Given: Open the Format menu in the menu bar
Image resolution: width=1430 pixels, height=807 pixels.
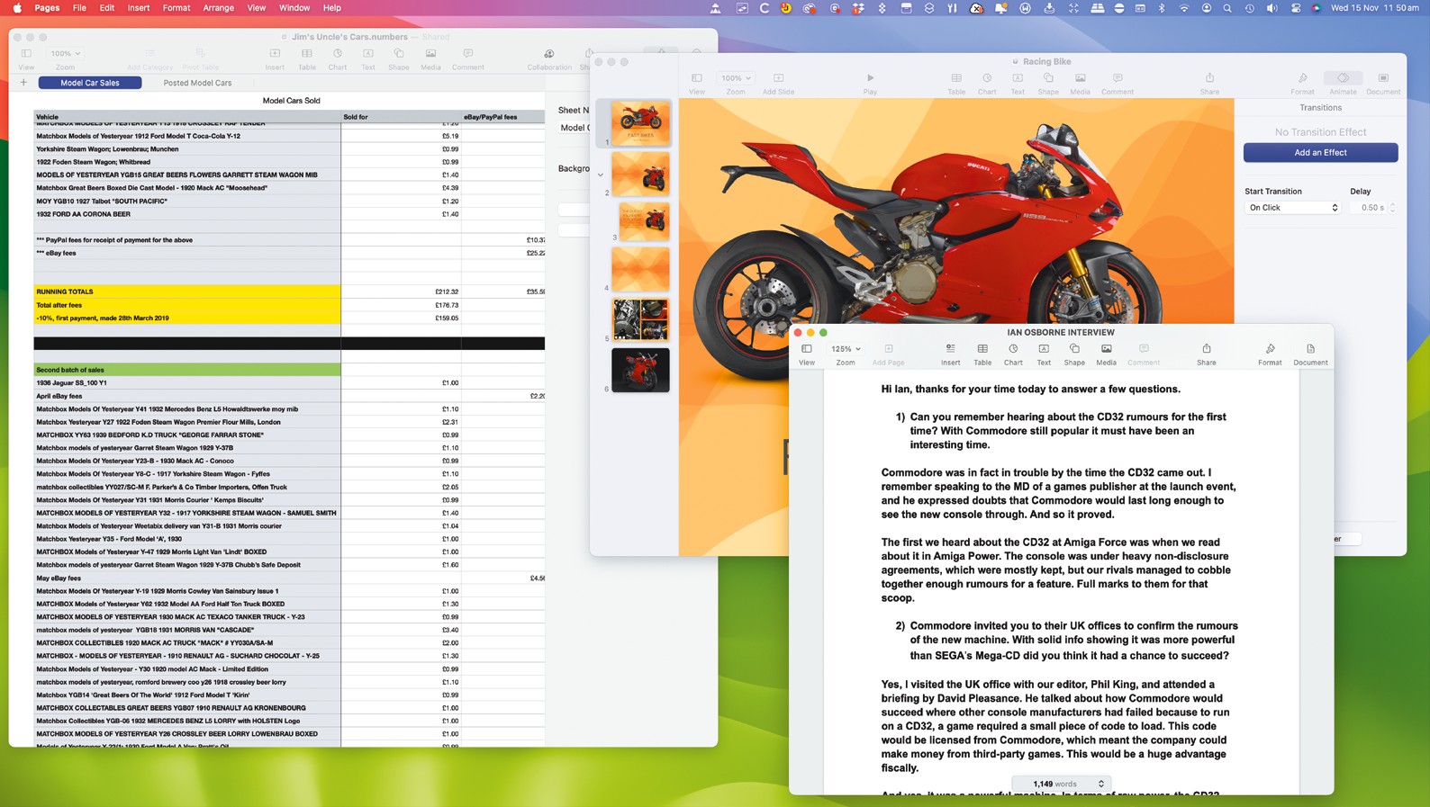Looking at the screenshot, I should click(x=176, y=8).
